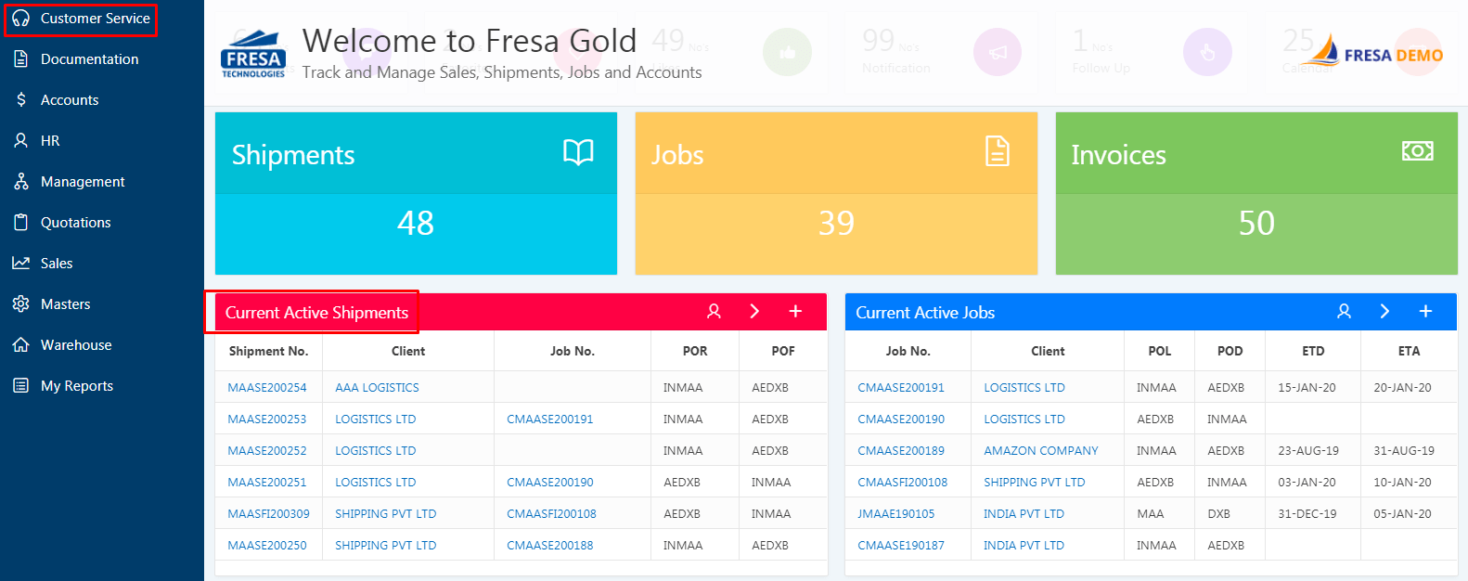This screenshot has height=581, width=1468.
Task: Open AMAZON COMPANY client link
Action: point(1041,450)
